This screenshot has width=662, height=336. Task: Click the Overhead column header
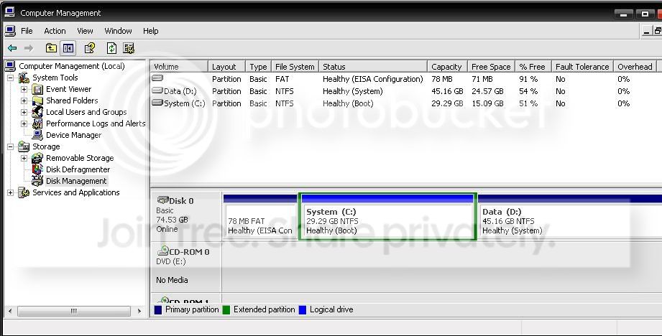pos(635,67)
